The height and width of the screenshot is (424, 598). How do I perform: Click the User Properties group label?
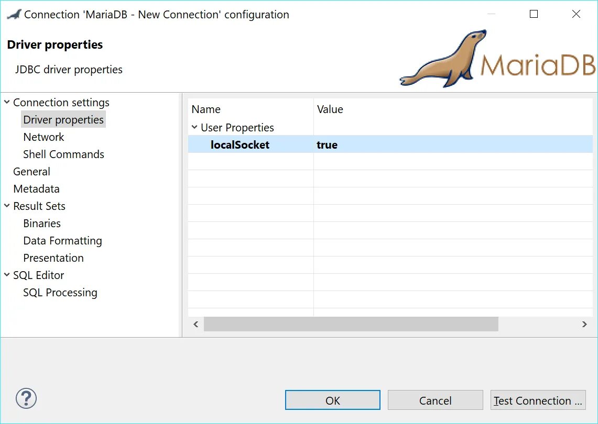(237, 128)
